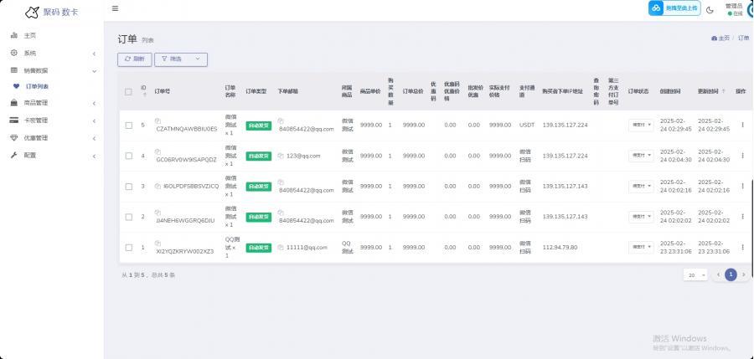Select all orders with the header checkbox
Image resolution: width=754 pixels, height=359 pixels.
(128, 91)
